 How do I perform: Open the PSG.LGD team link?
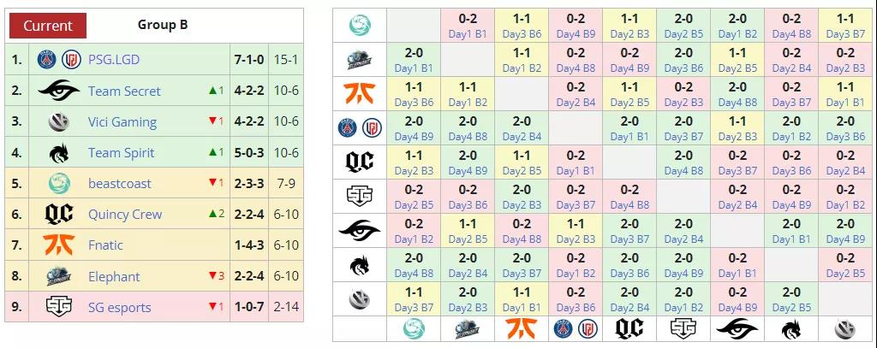tap(114, 59)
